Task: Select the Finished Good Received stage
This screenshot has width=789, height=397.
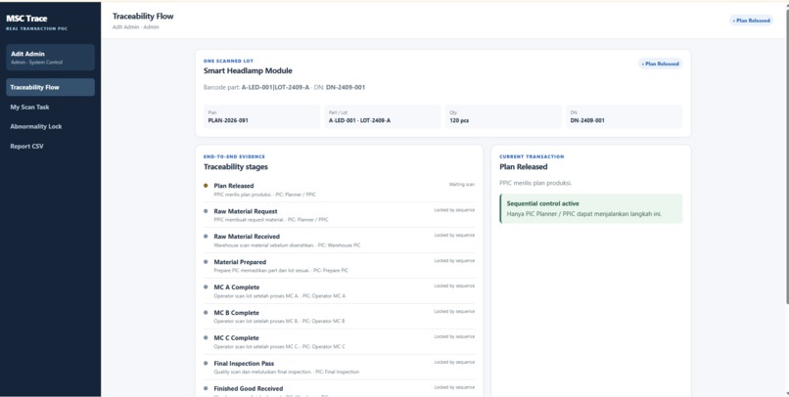Action: coord(339,389)
